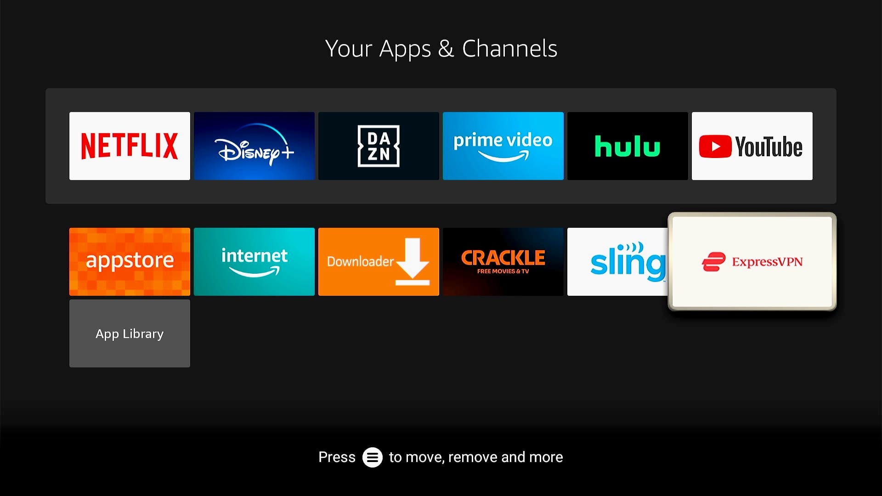Open Amazon Internet browser
Screen dimensions: 882x496
(254, 261)
